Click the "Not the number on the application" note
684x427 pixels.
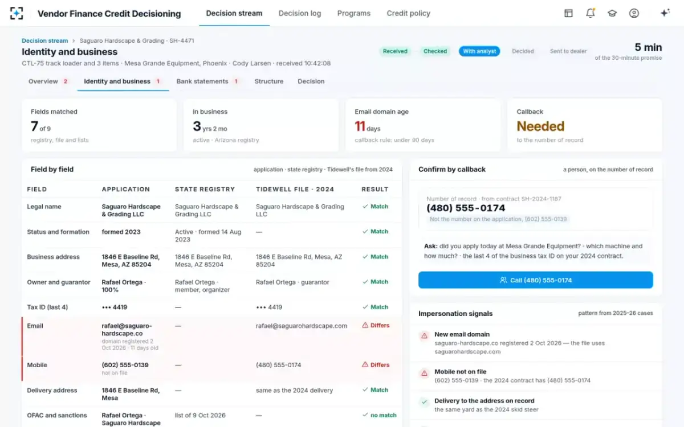[x=499, y=219]
